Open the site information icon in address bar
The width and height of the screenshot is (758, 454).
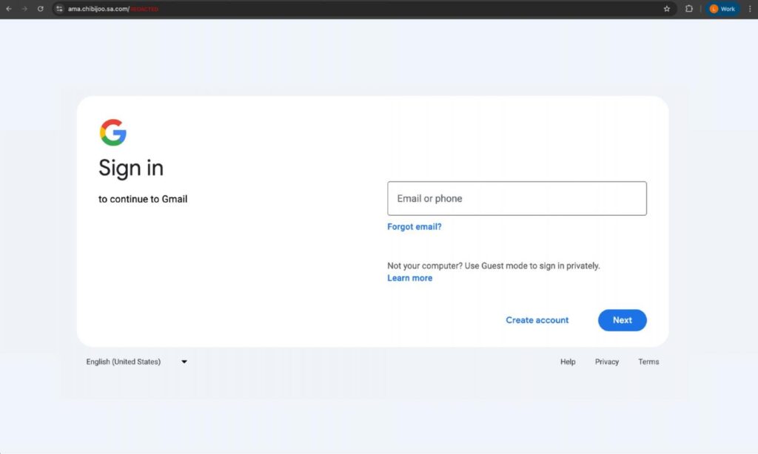coord(59,9)
